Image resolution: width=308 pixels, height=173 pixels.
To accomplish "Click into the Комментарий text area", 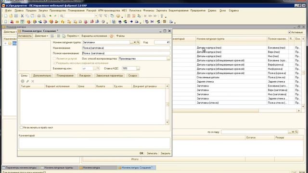I will coord(94,143).
